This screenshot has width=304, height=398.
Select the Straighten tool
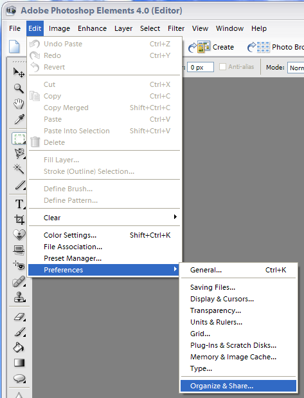pos(19,251)
